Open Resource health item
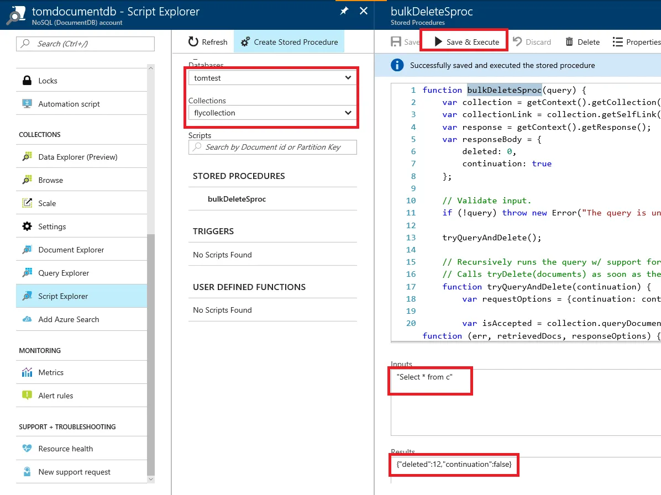 [x=81, y=449]
